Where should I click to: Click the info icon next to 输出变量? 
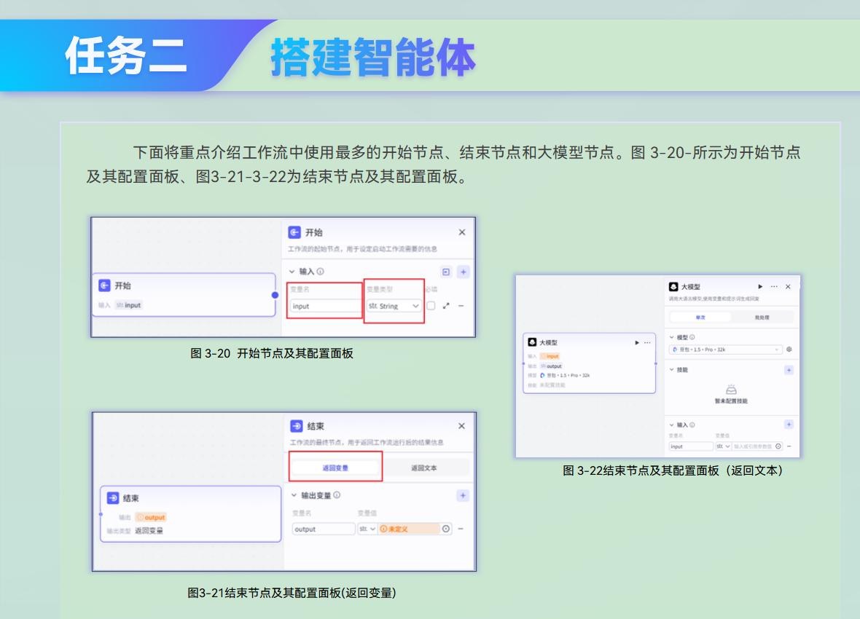[337, 495]
